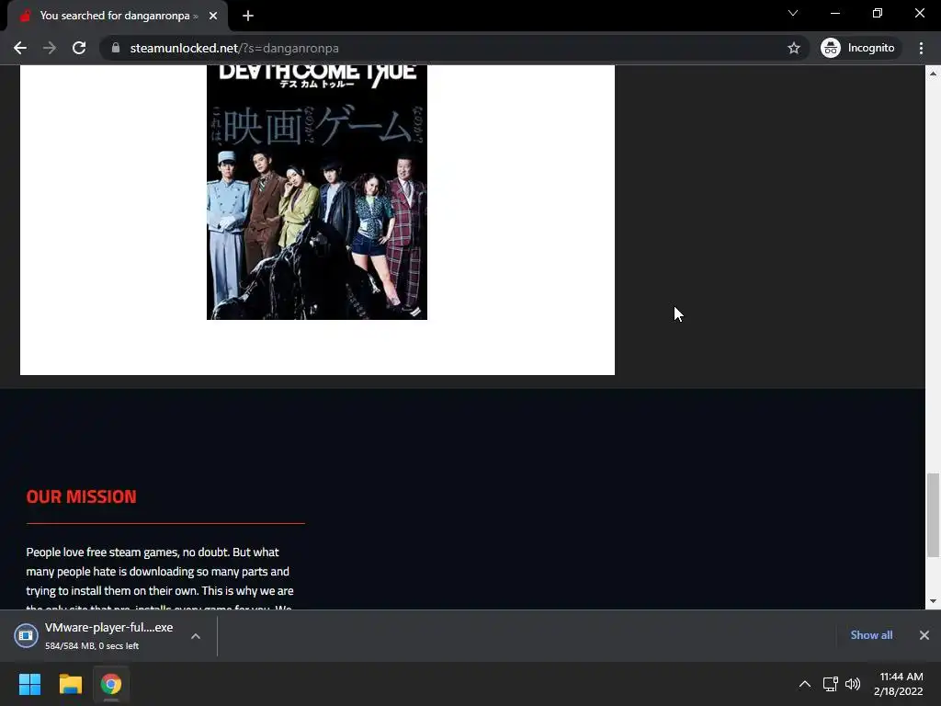The width and height of the screenshot is (941, 706).
Task: Click the page scrollbar thumb
Action: [933, 515]
